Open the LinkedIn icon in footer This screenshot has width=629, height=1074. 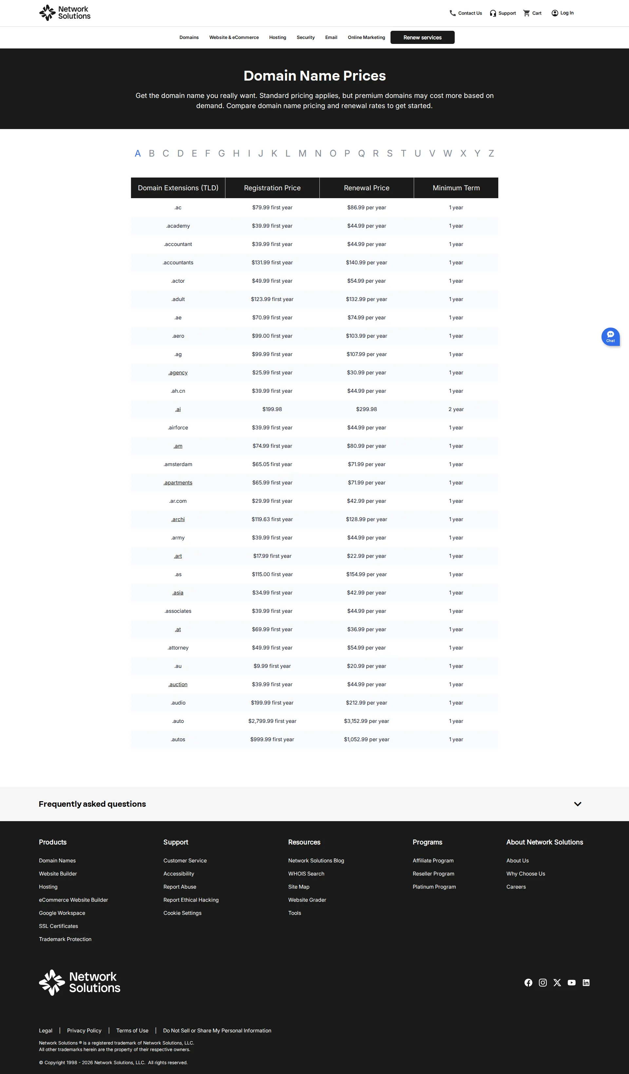586,982
